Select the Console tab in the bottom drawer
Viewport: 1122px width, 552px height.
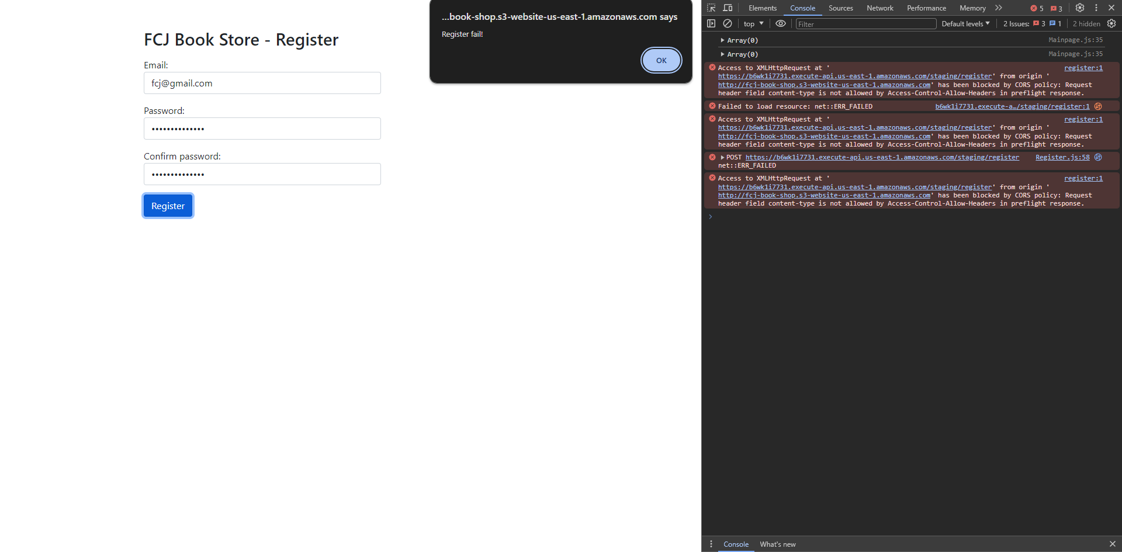(736, 544)
